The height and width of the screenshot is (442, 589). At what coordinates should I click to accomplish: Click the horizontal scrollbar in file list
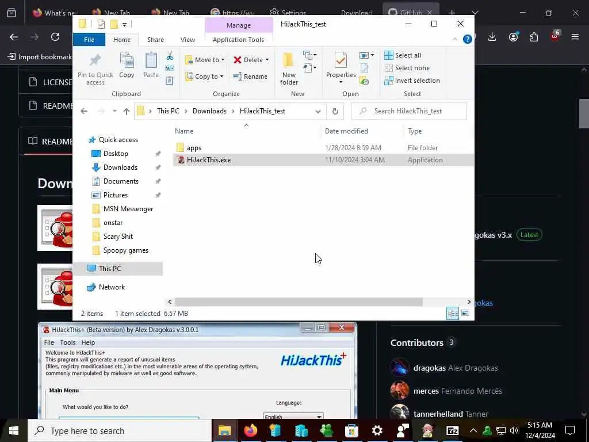point(299,302)
